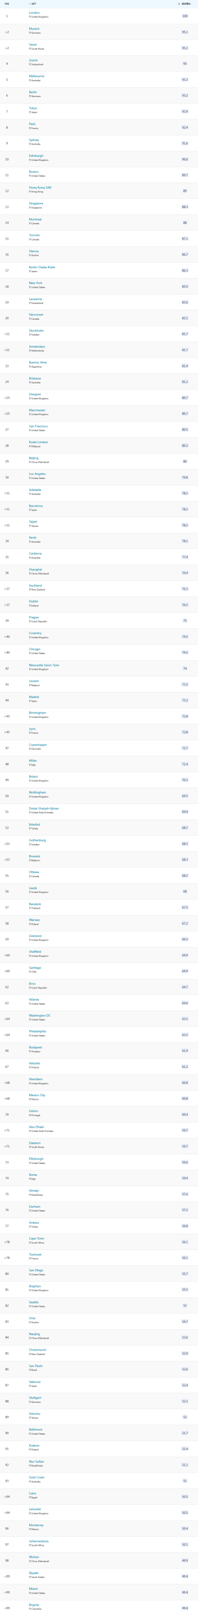Select the Newcastle Upon Tyne link

[x=44, y=665]
